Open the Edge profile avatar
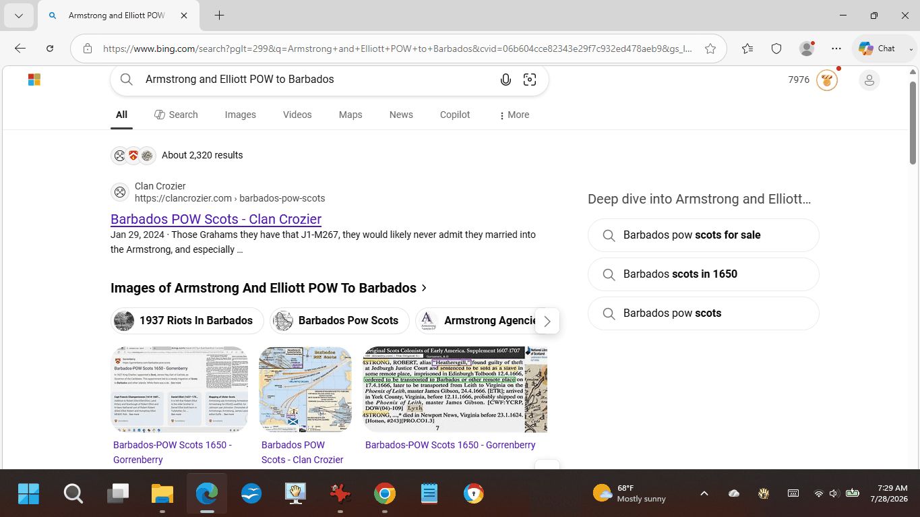Viewport: 920px width, 517px height. 807,49
